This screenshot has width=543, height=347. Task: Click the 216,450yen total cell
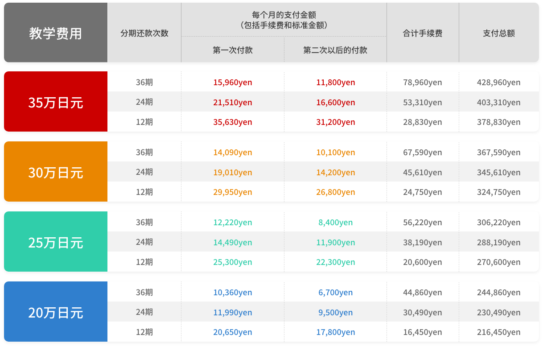tap(499, 332)
